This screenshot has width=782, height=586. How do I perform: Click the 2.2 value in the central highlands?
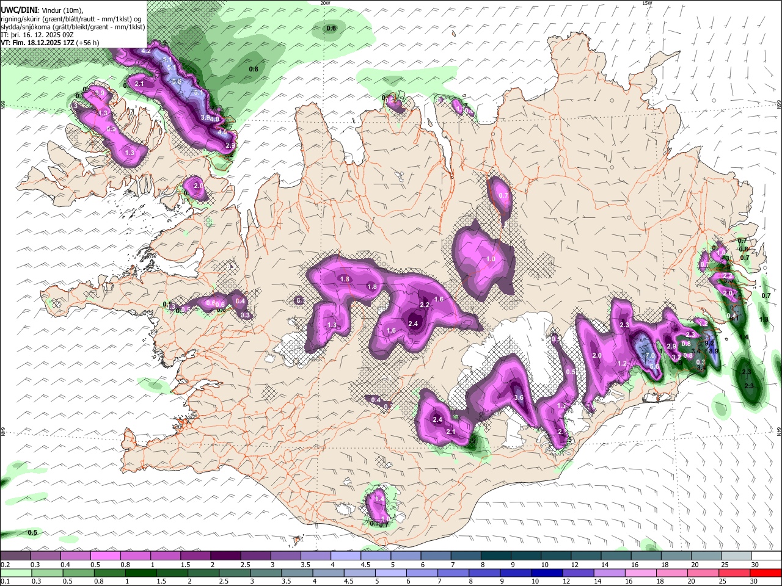click(425, 305)
